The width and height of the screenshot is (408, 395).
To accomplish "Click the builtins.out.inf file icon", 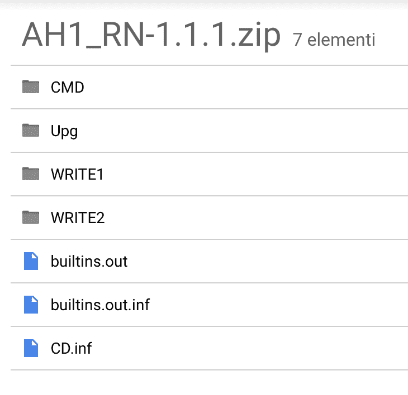I will (x=31, y=305).
